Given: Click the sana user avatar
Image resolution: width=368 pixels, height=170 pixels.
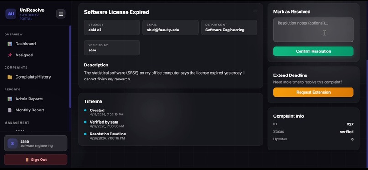Looking at the screenshot, I should click(x=12, y=143).
